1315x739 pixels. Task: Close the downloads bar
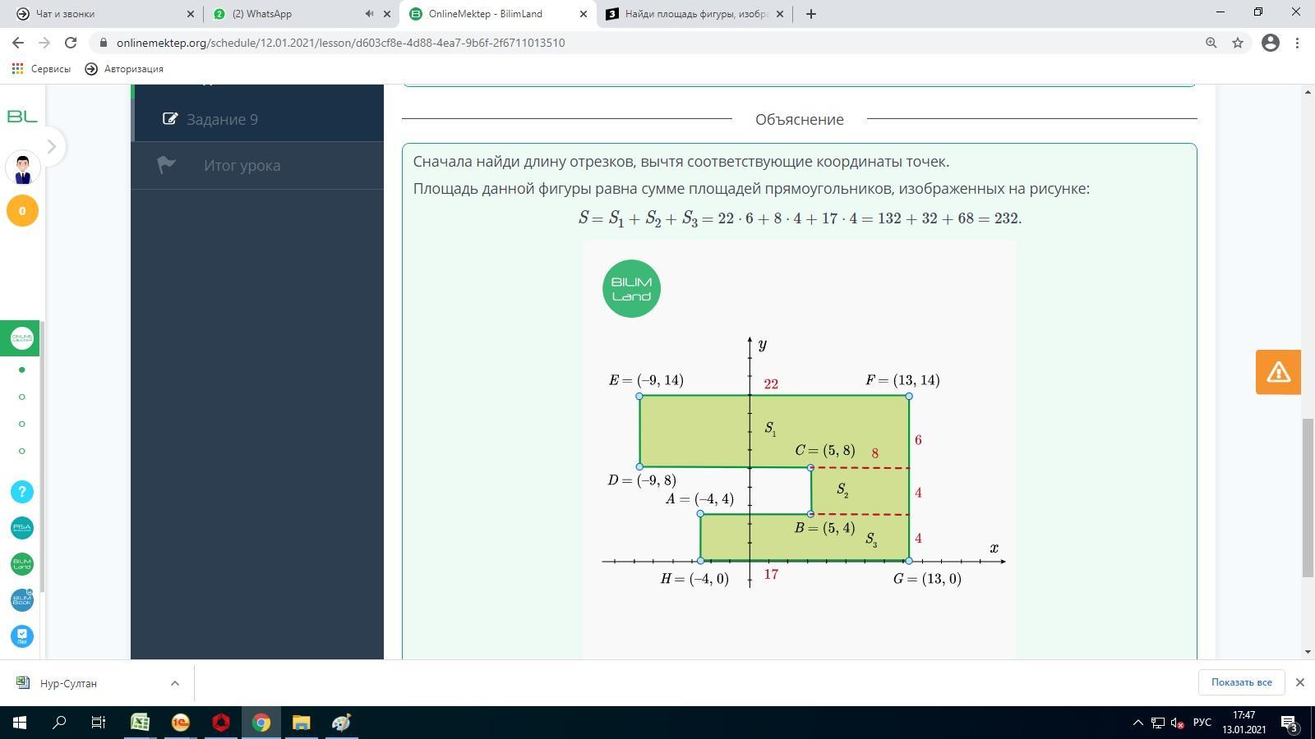click(1300, 682)
